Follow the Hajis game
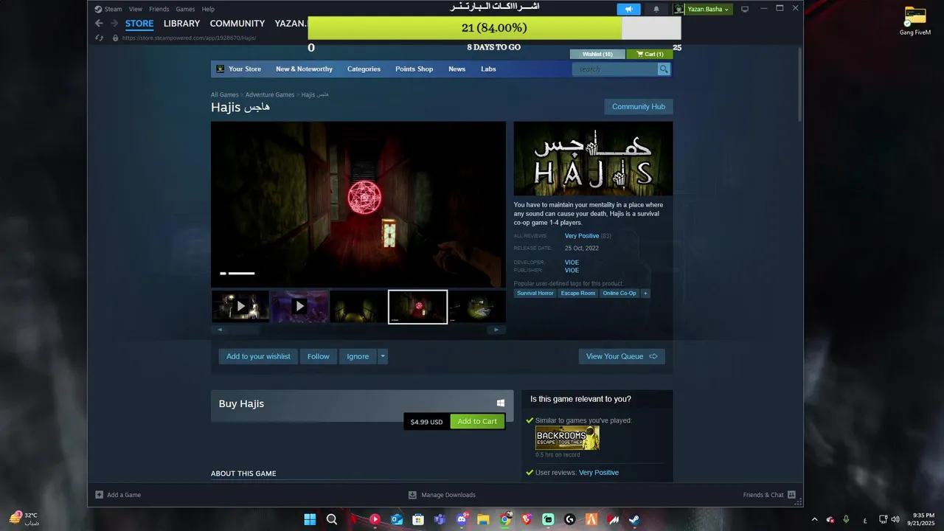 (x=319, y=356)
